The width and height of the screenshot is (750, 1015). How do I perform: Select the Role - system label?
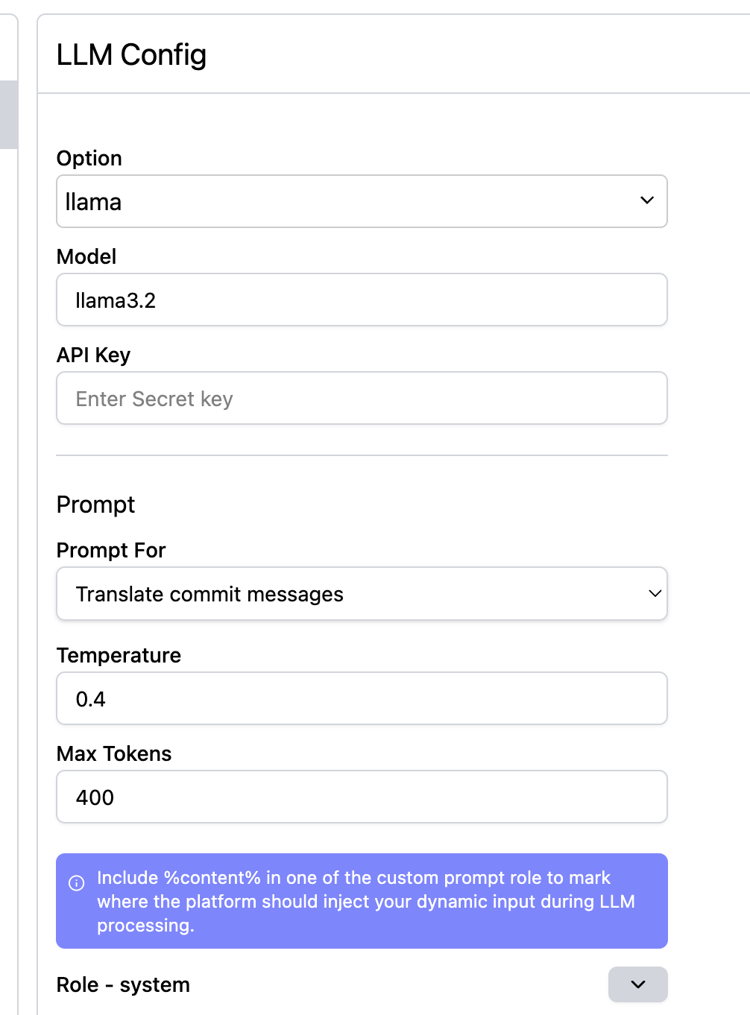[122, 984]
